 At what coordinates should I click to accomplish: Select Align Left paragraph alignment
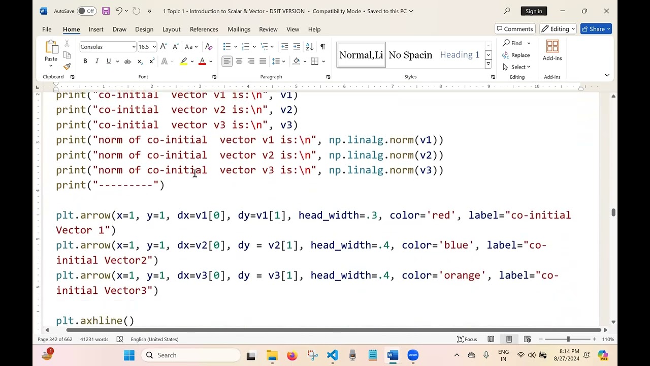click(227, 62)
